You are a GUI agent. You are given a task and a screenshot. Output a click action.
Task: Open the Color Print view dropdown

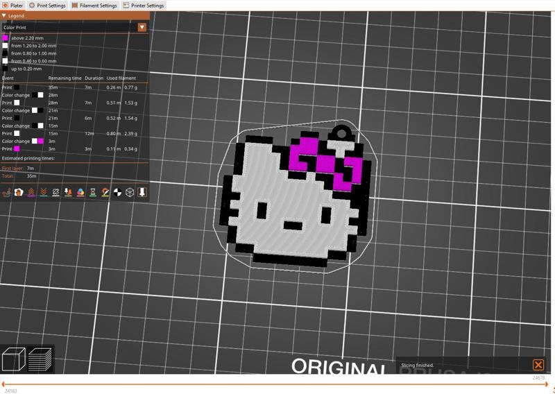pos(142,27)
